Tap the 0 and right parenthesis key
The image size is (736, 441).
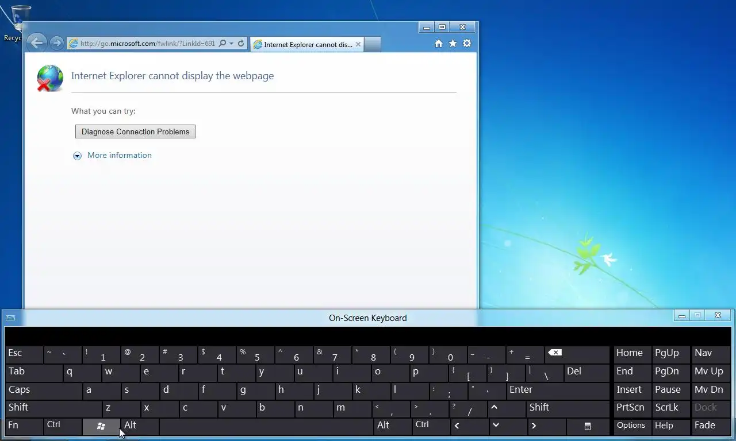pos(448,355)
